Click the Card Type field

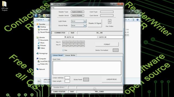pos(107,12)
